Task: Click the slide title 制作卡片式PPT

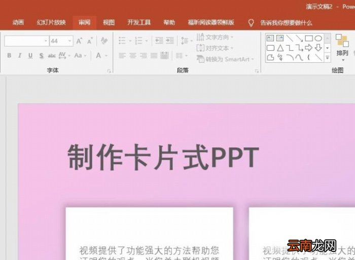Action: click(163, 157)
